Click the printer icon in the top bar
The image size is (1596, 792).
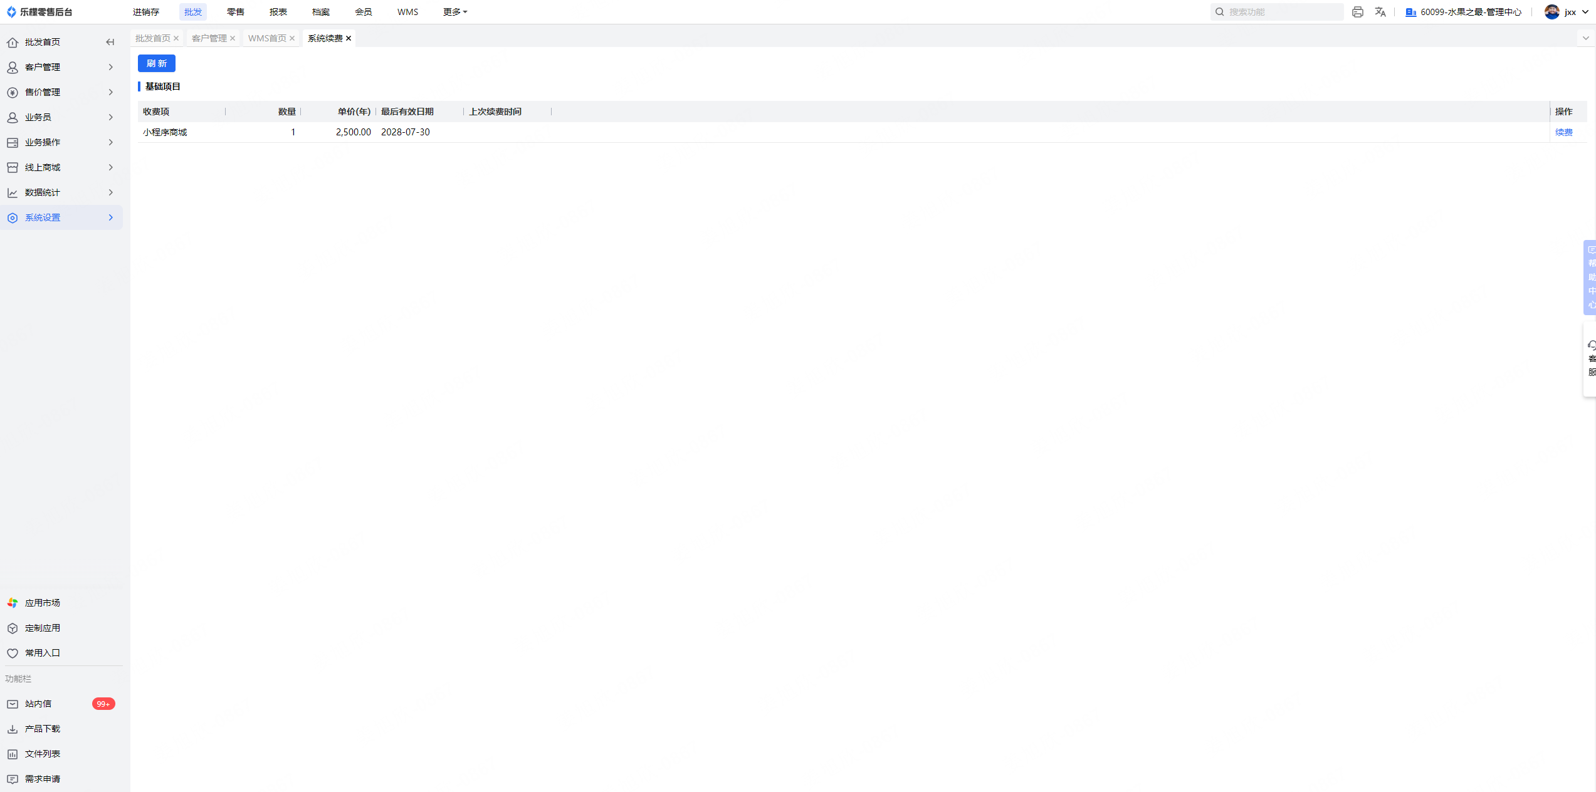coord(1357,12)
